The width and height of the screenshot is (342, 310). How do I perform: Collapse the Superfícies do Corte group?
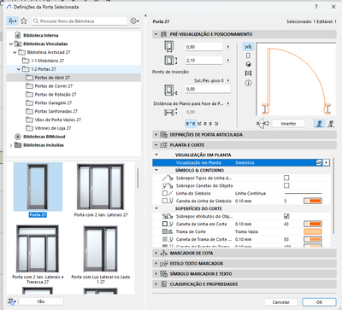click(x=156, y=208)
